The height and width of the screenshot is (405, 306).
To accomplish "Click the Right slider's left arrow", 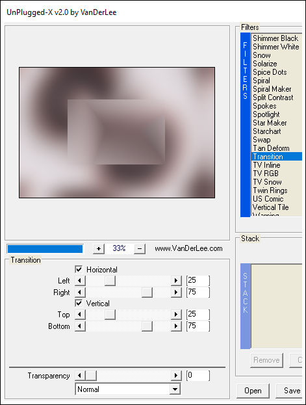I will (x=80, y=293).
